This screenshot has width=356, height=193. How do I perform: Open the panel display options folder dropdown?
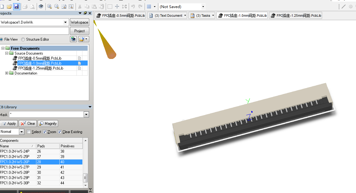(84, 39)
